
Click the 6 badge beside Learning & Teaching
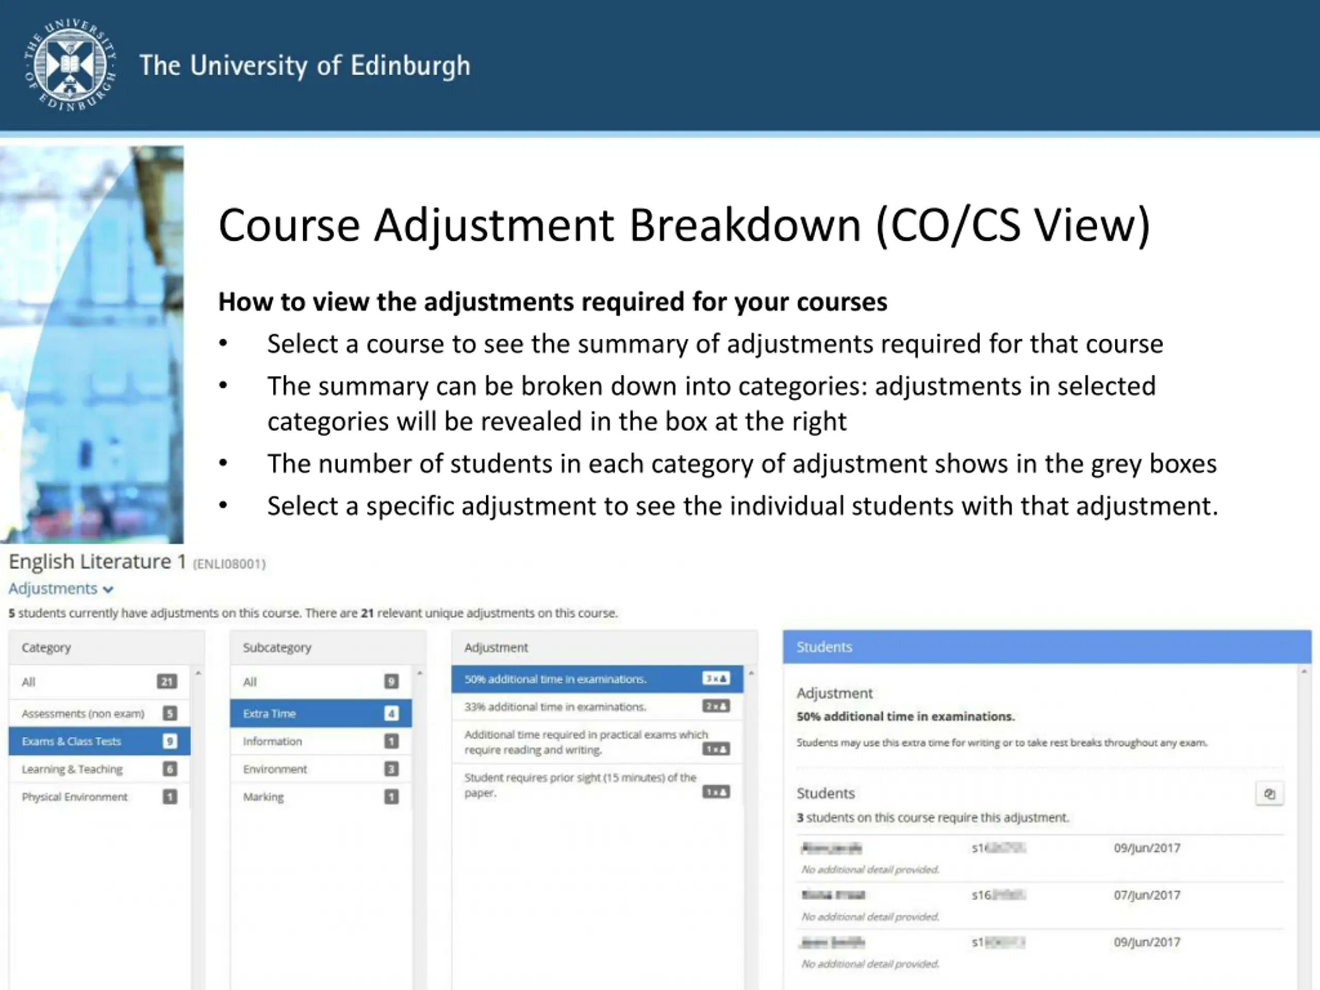click(x=170, y=769)
